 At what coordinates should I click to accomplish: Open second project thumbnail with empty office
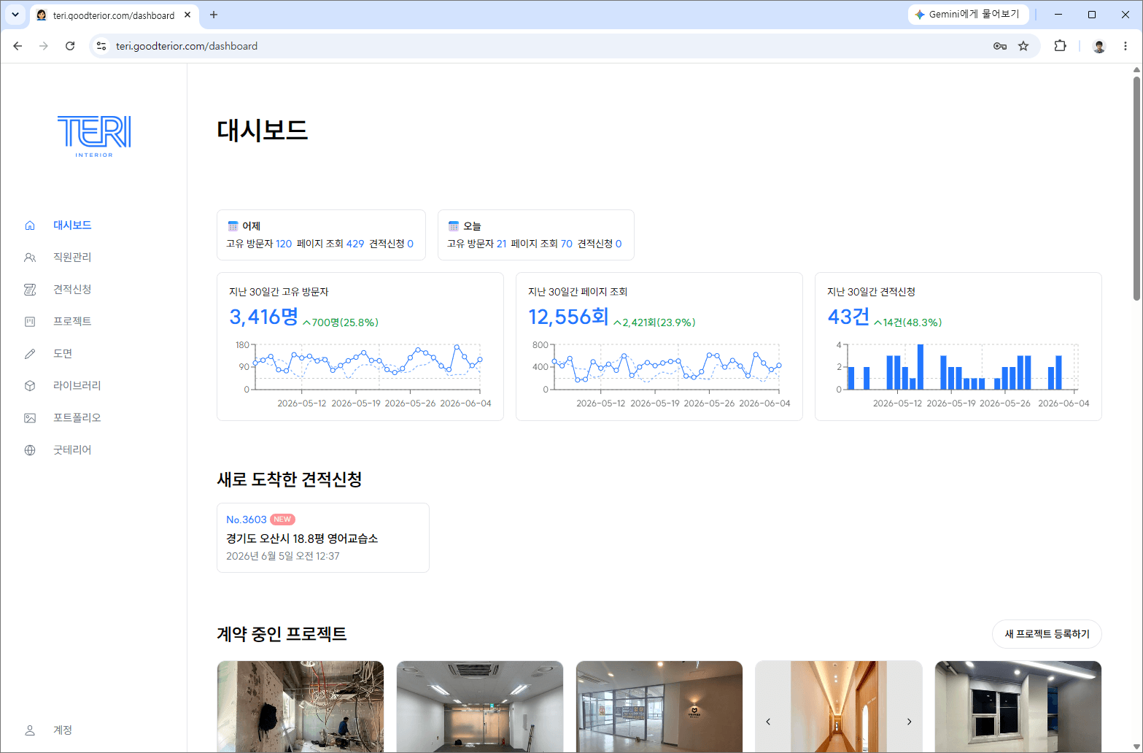tap(480, 706)
